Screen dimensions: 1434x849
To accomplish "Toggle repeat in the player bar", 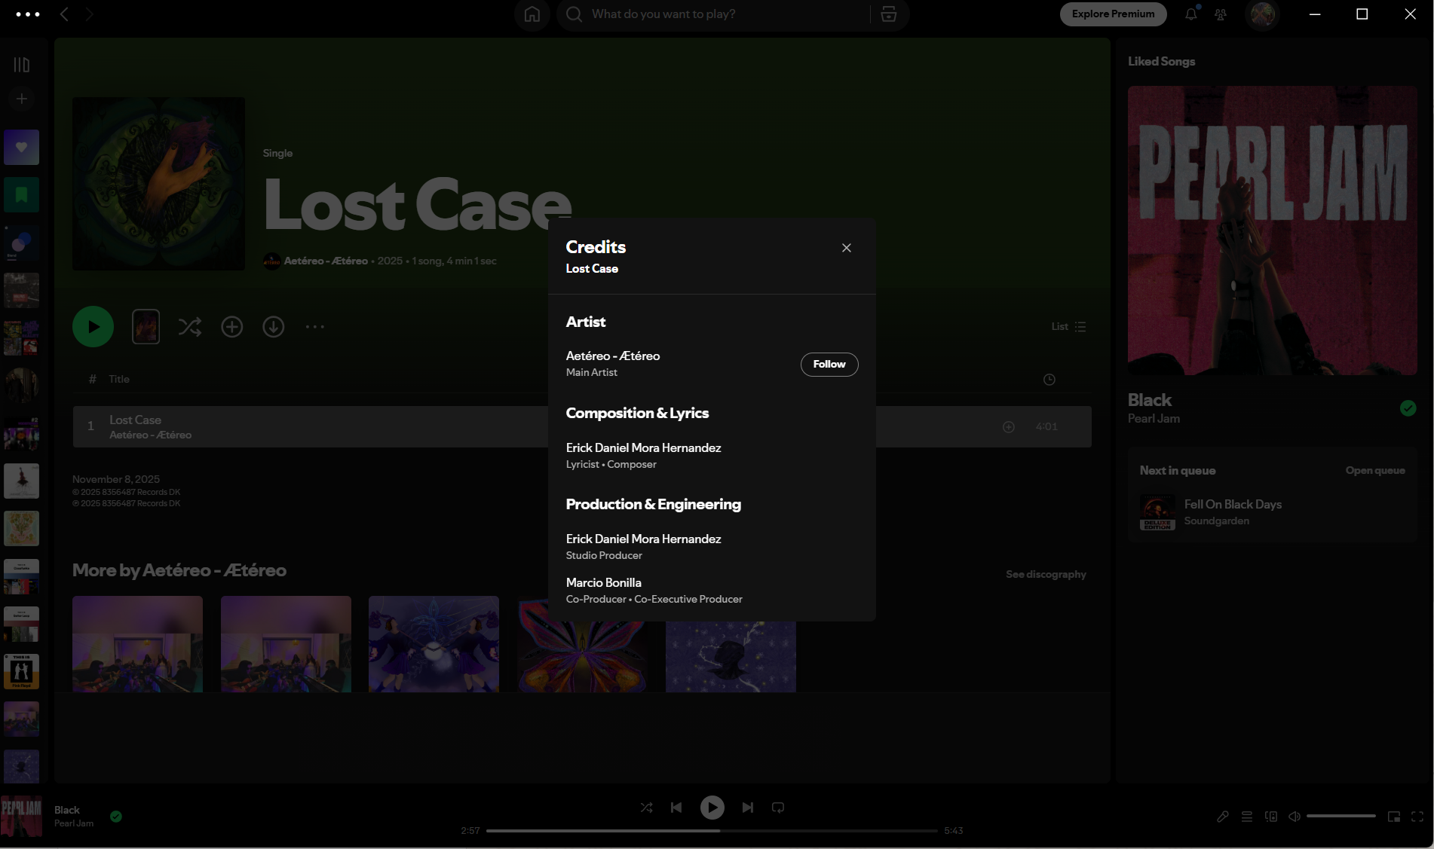I will pos(778,808).
